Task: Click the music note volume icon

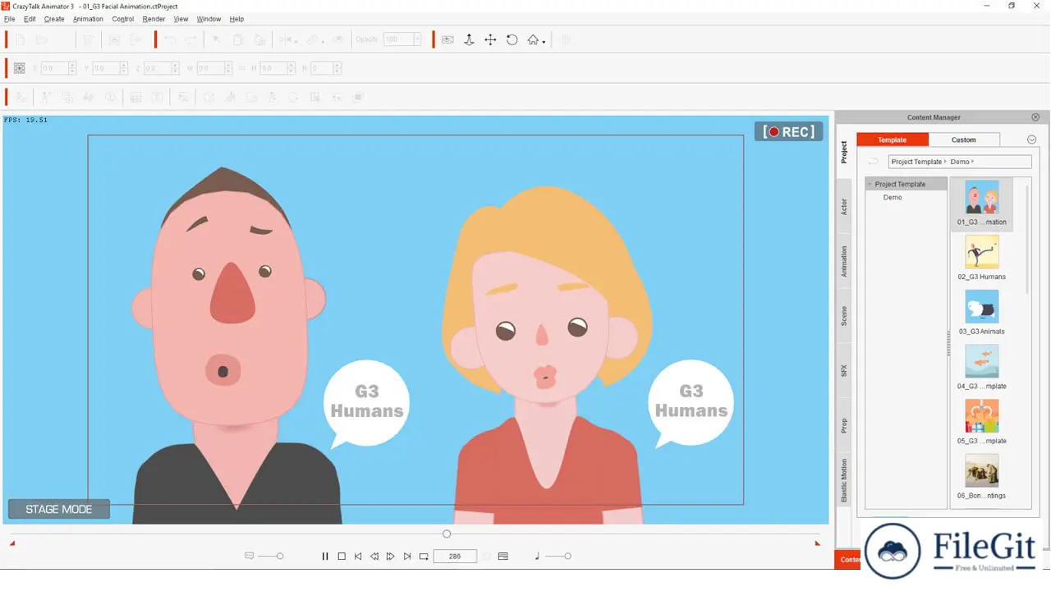Action: coord(537,556)
